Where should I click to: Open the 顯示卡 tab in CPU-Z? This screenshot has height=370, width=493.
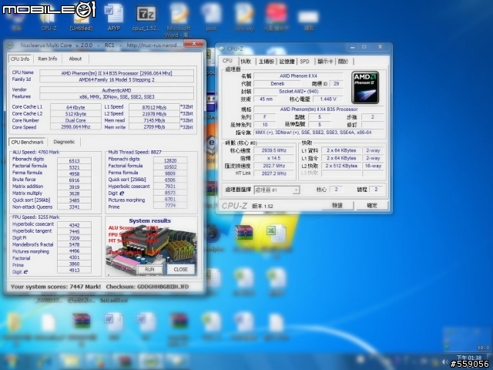[x=325, y=62]
